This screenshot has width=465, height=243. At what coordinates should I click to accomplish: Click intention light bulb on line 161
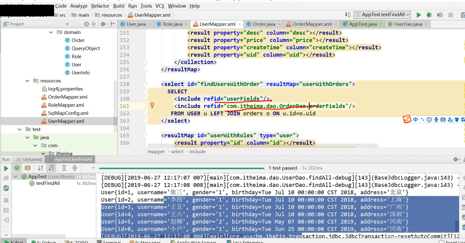click(x=152, y=105)
